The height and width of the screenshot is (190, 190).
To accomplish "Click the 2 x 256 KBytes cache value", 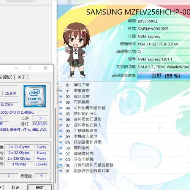I will click(19, 158).
